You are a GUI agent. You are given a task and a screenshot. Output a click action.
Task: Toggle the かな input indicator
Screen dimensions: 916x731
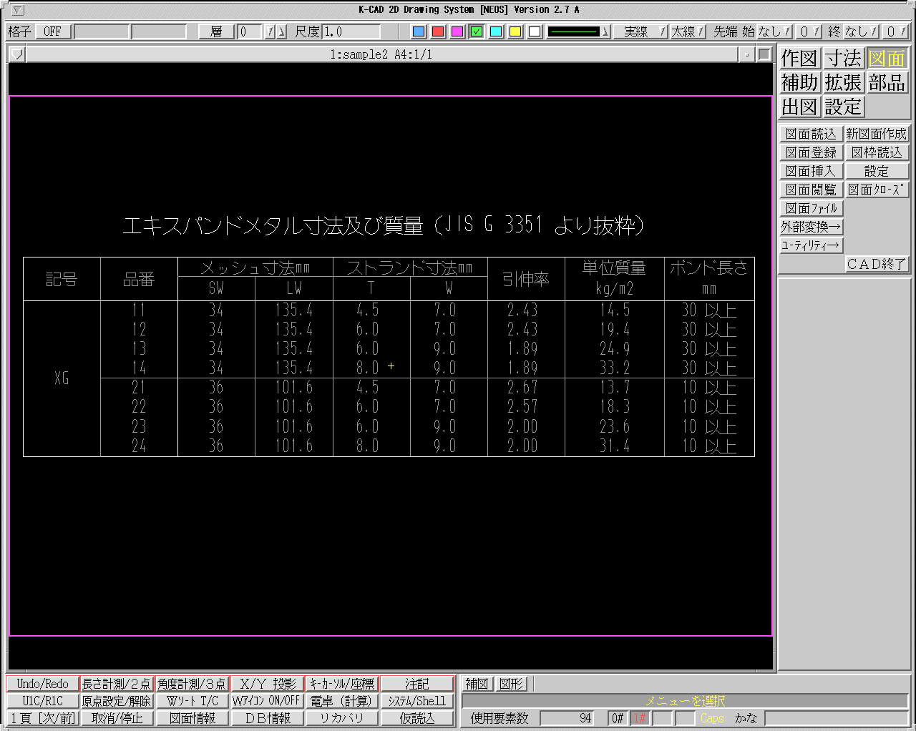pyautogui.click(x=746, y=718)
